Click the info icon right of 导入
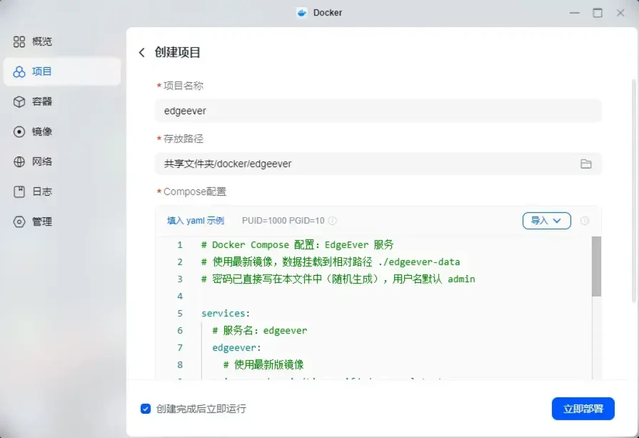The image size is (639, 438). (585, 221)
